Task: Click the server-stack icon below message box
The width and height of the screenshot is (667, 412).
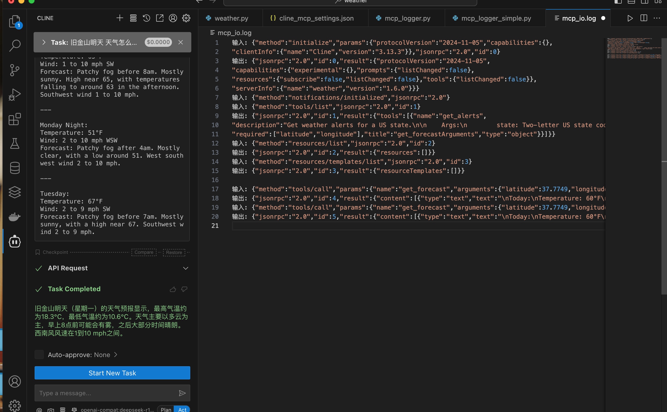Action: pos(62,409)
